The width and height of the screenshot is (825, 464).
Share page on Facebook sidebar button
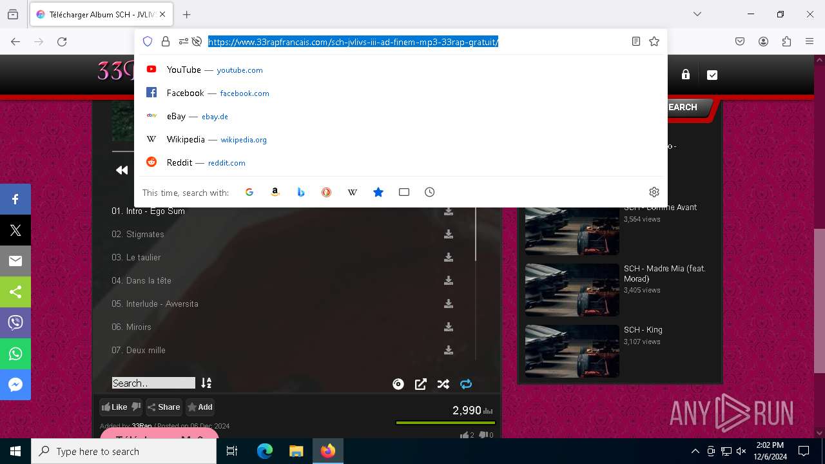point(15,199)
